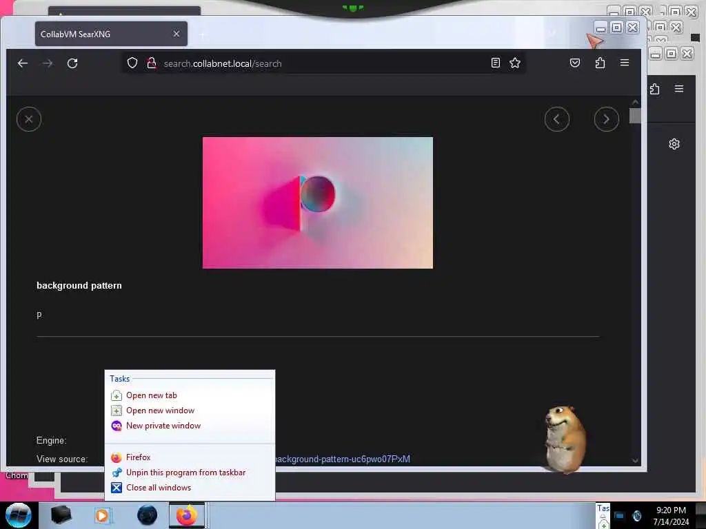The width and height of the screenshot is (706, 529).
Task: Close the image detail view with X circle
Action: tap(29, 119)
